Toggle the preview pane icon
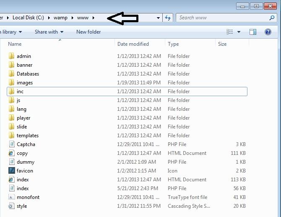The width and height of the screenshot is (281, 217). tap(253, 32)
